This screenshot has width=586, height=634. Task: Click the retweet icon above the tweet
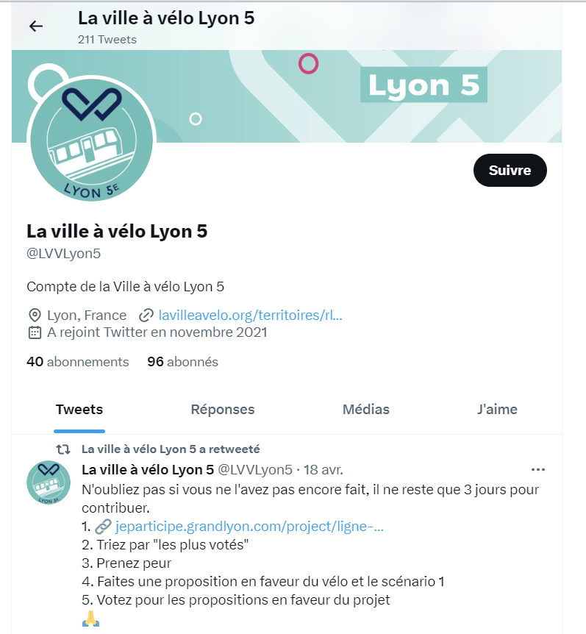click(63, 449)
